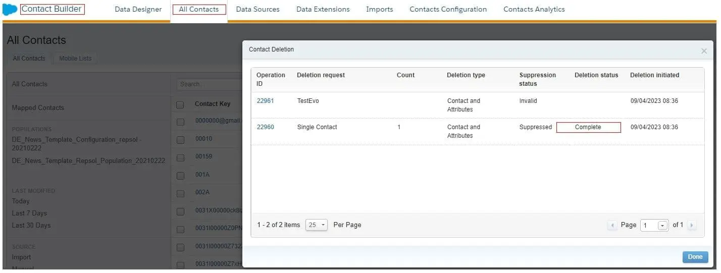The width and height of the screenshot is (721, 273).
Task: Go to next page arrow in pagination
Action: (691, 225)
